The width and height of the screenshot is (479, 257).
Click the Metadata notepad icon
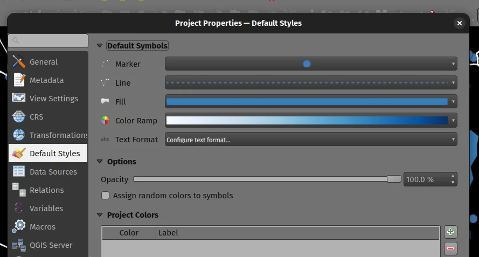pyautogui.click(x=19, y=80)
